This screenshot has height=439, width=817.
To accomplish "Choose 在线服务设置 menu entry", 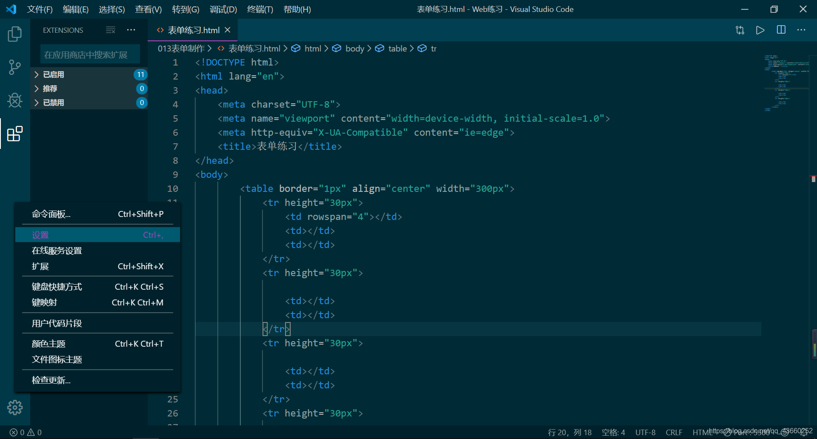I will click(98, 251).
